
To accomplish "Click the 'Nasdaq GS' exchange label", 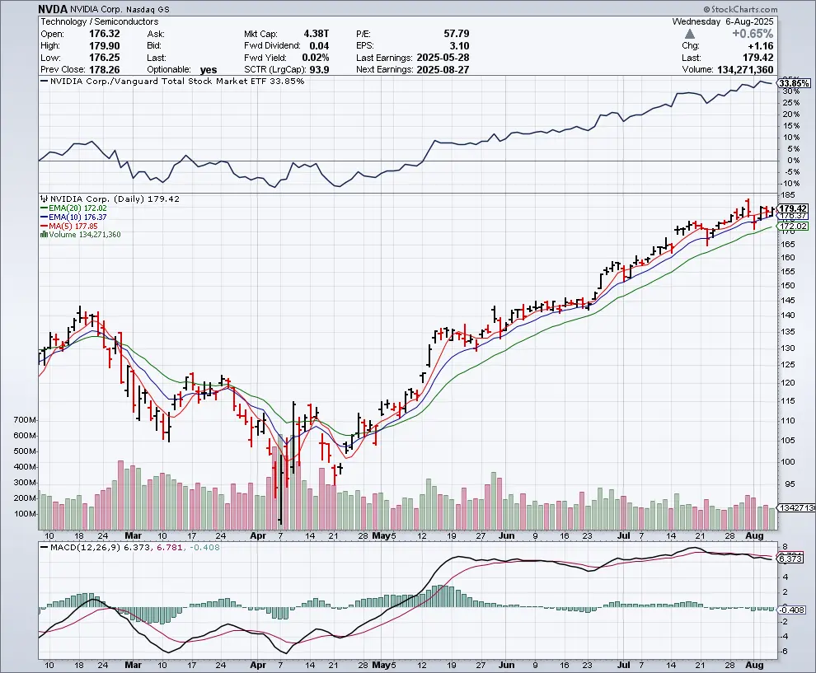I will 148,9.
